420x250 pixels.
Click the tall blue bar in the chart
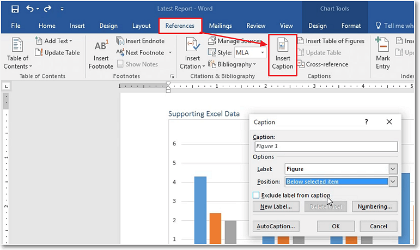click(200, 210)
